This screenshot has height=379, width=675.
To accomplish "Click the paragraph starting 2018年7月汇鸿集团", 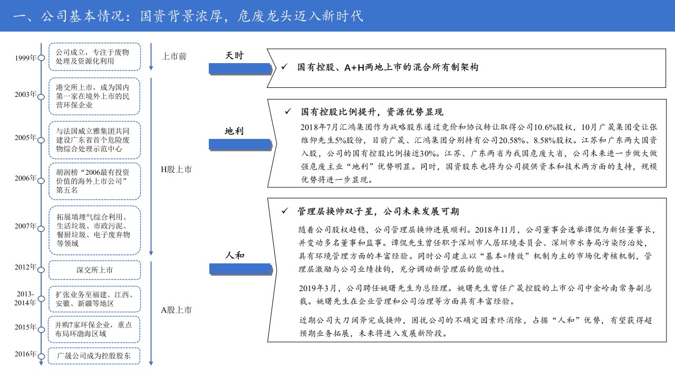I will pos(478,153).
